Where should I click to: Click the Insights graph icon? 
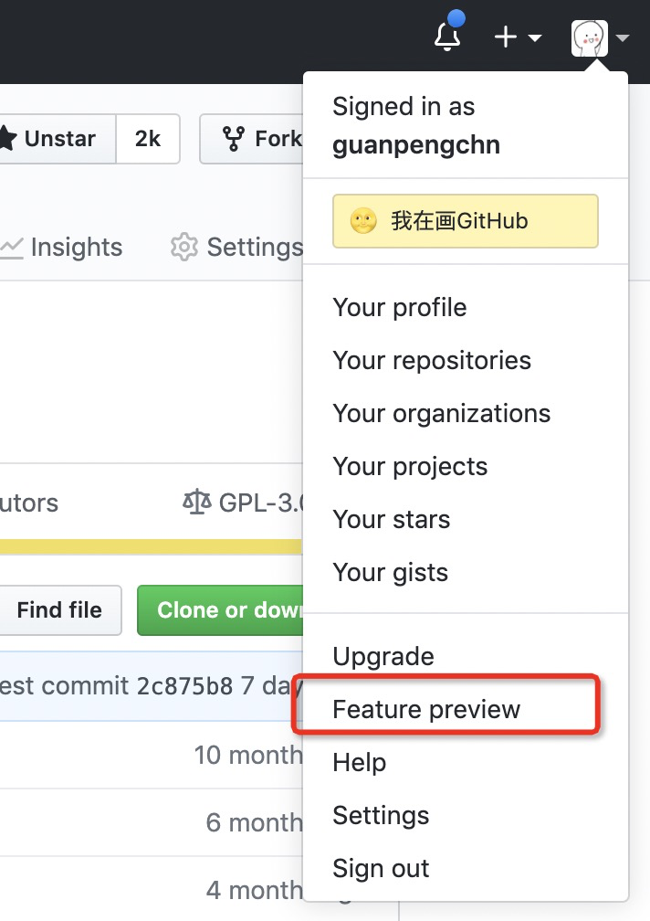11,249
